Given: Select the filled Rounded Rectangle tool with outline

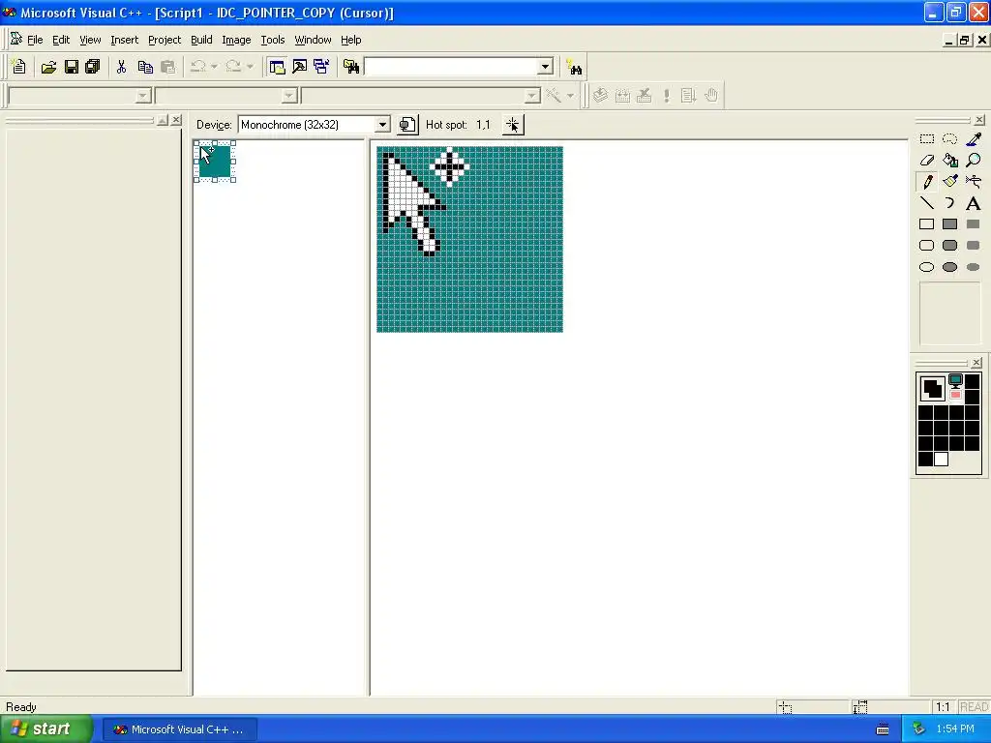Looking at the screenshot, I should point(950,245).
